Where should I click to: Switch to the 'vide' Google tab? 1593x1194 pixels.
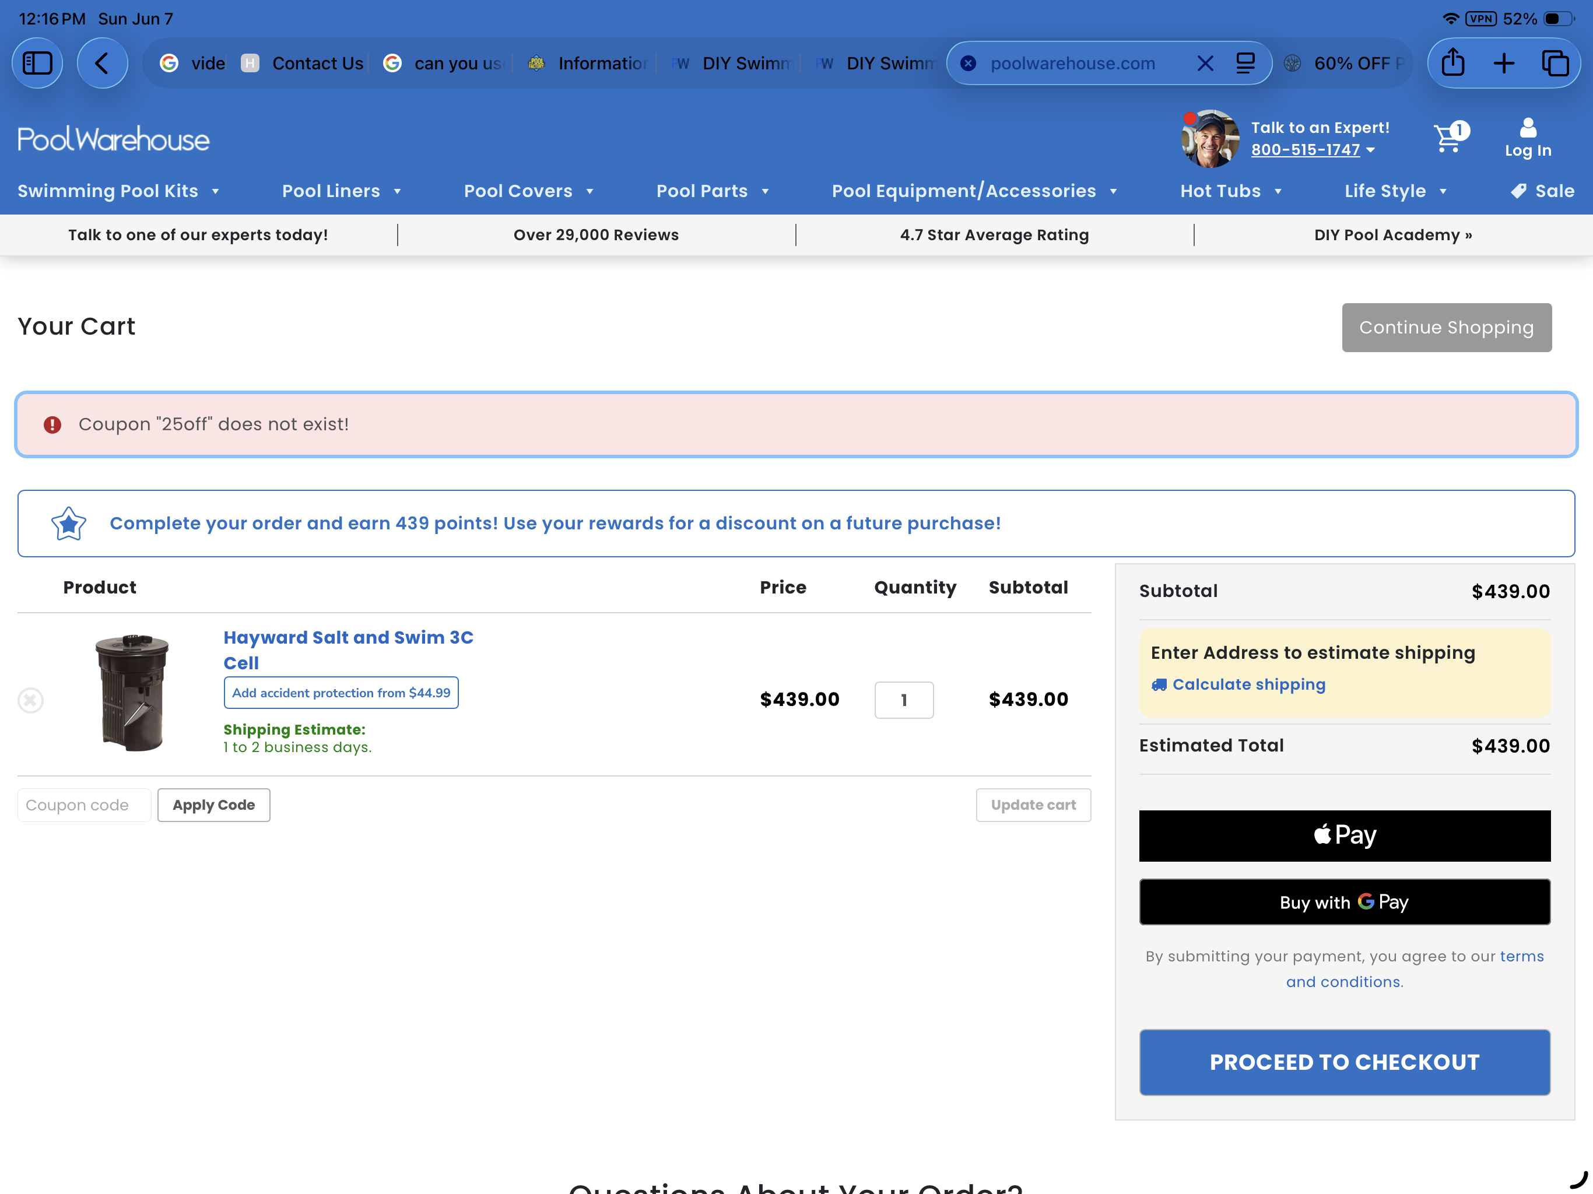point(192,64)
